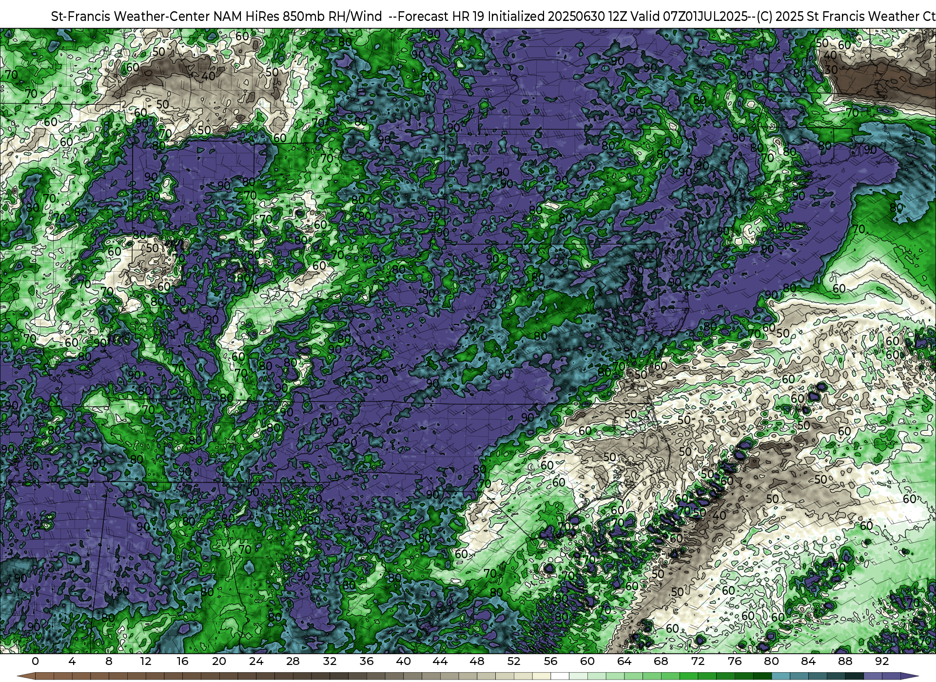Click the 24 tick label on the color scale
936x682 pixels.
point(256,661)
